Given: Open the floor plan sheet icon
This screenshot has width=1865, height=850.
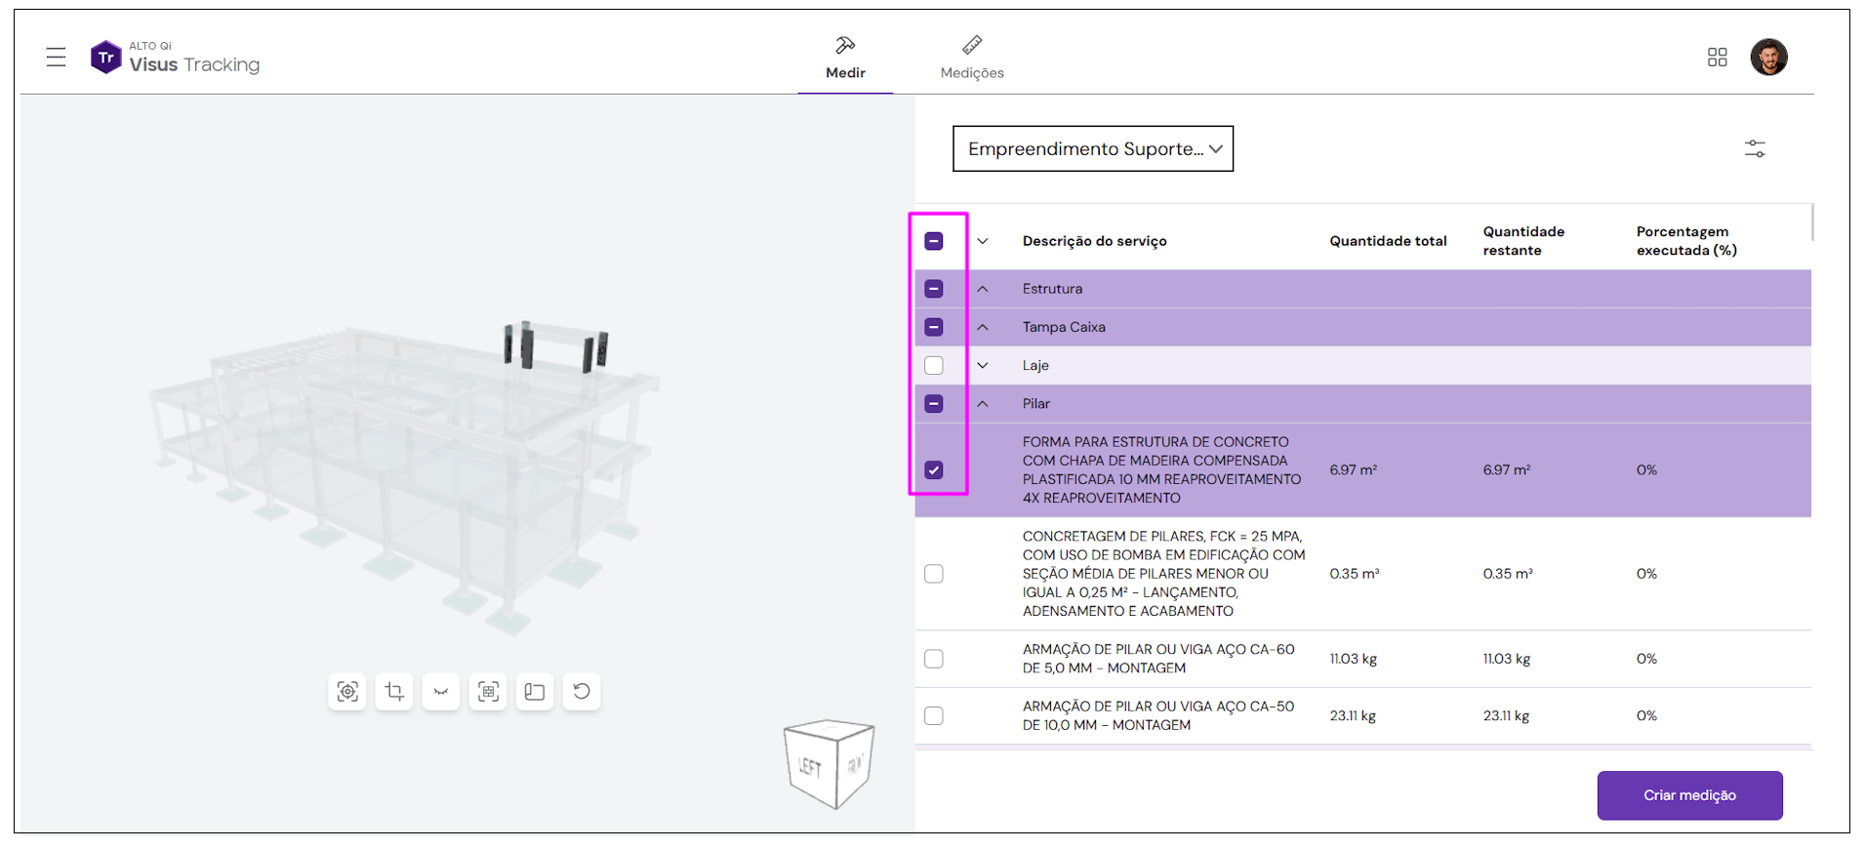Looking at the screenshot, I should (x=535, y=692).
